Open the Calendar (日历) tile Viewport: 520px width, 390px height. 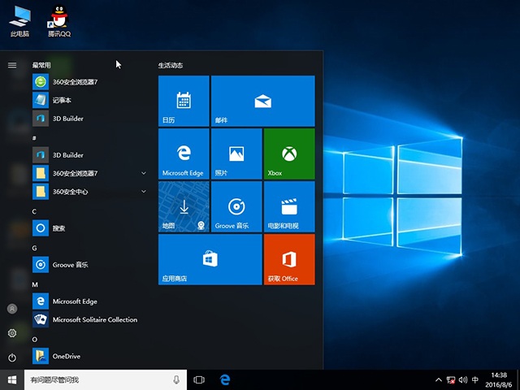pos(184,101)
